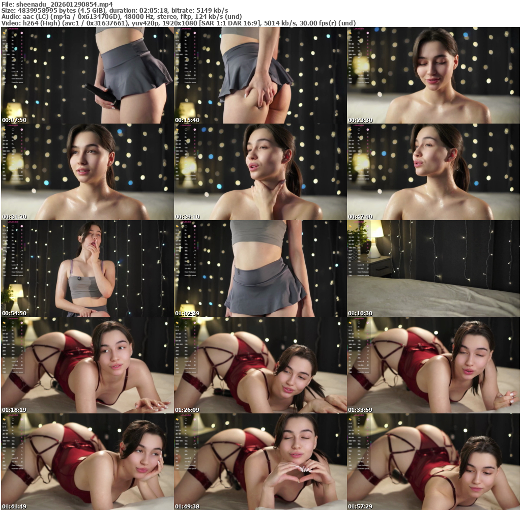The image size is (521, 510).
Task: Click the Audio codec info line
Action: pos(122,16)
